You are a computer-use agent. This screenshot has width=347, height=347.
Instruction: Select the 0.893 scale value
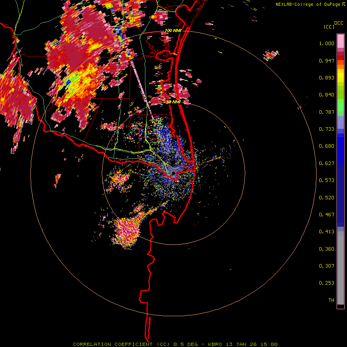pos(327,77)
